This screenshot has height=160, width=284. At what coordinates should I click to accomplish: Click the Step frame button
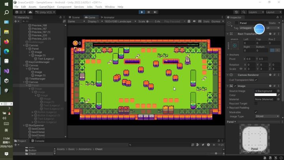click(155, 12)
